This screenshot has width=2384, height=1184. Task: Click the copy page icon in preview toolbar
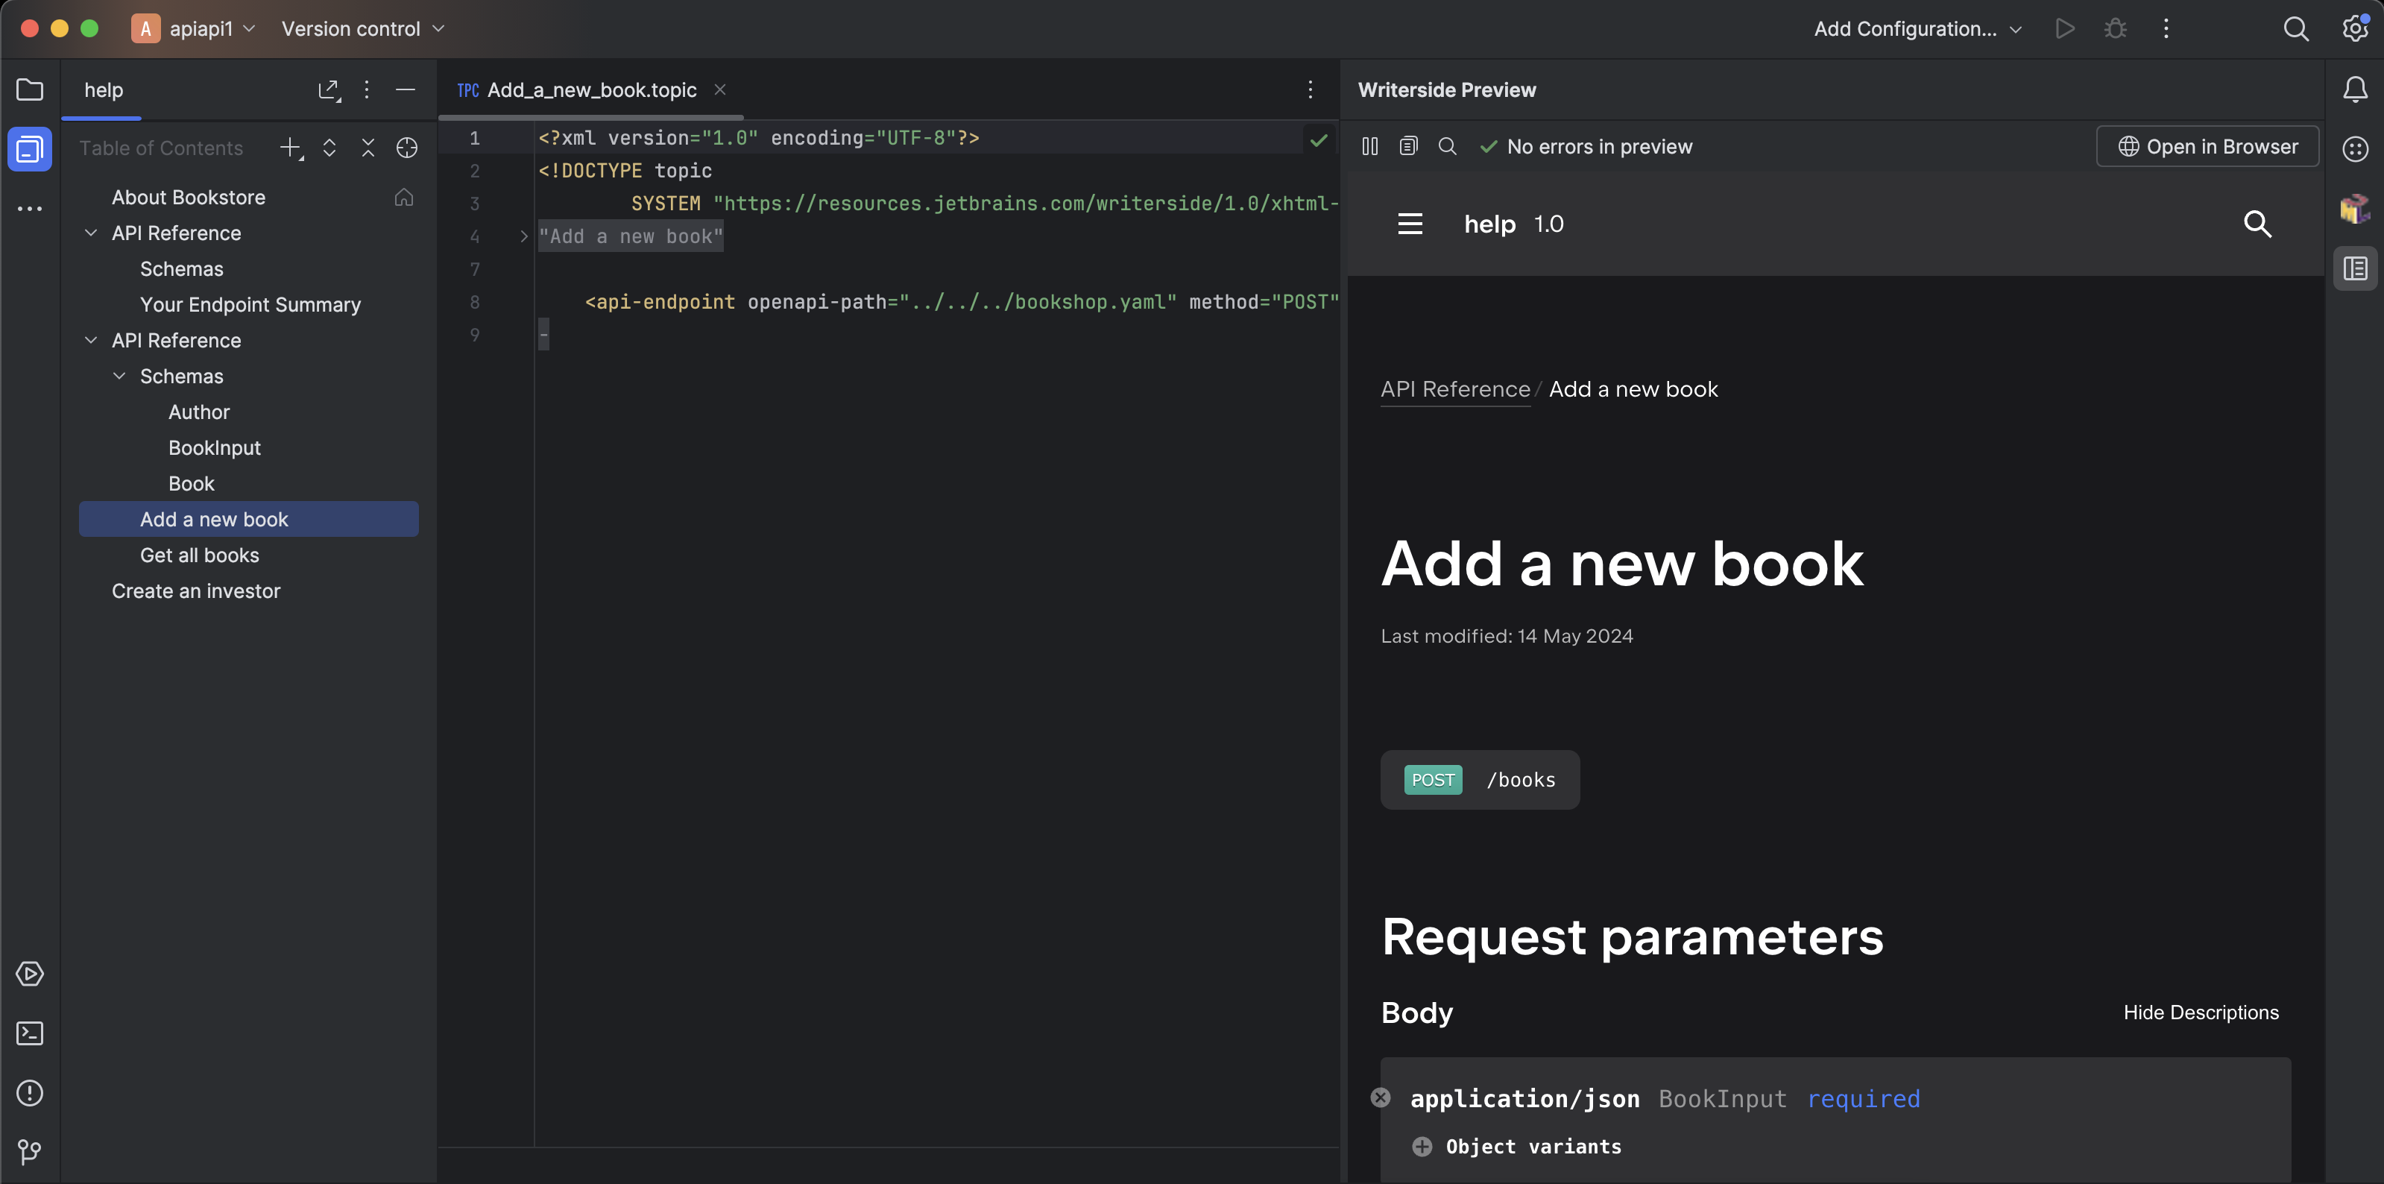[1409, 146]
